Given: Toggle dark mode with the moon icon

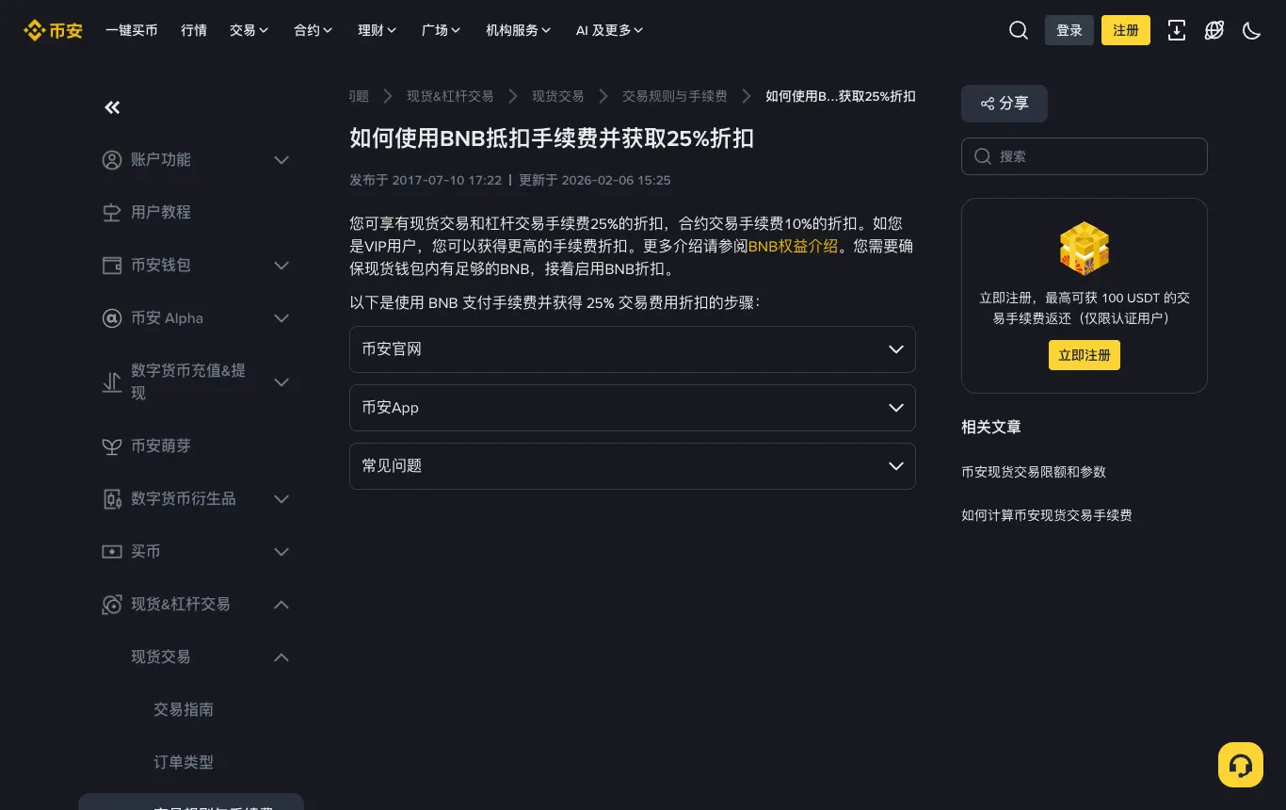Looking at the screenshot, I should (x=1252, y=30).
